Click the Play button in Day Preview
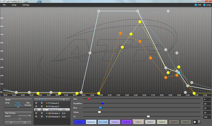The height and width of the screenshot is (126, 212). (x=11, y=122)
